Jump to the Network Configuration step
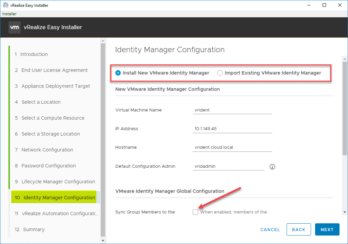Viewport: 348px width, 244px height. click(47, 150)
